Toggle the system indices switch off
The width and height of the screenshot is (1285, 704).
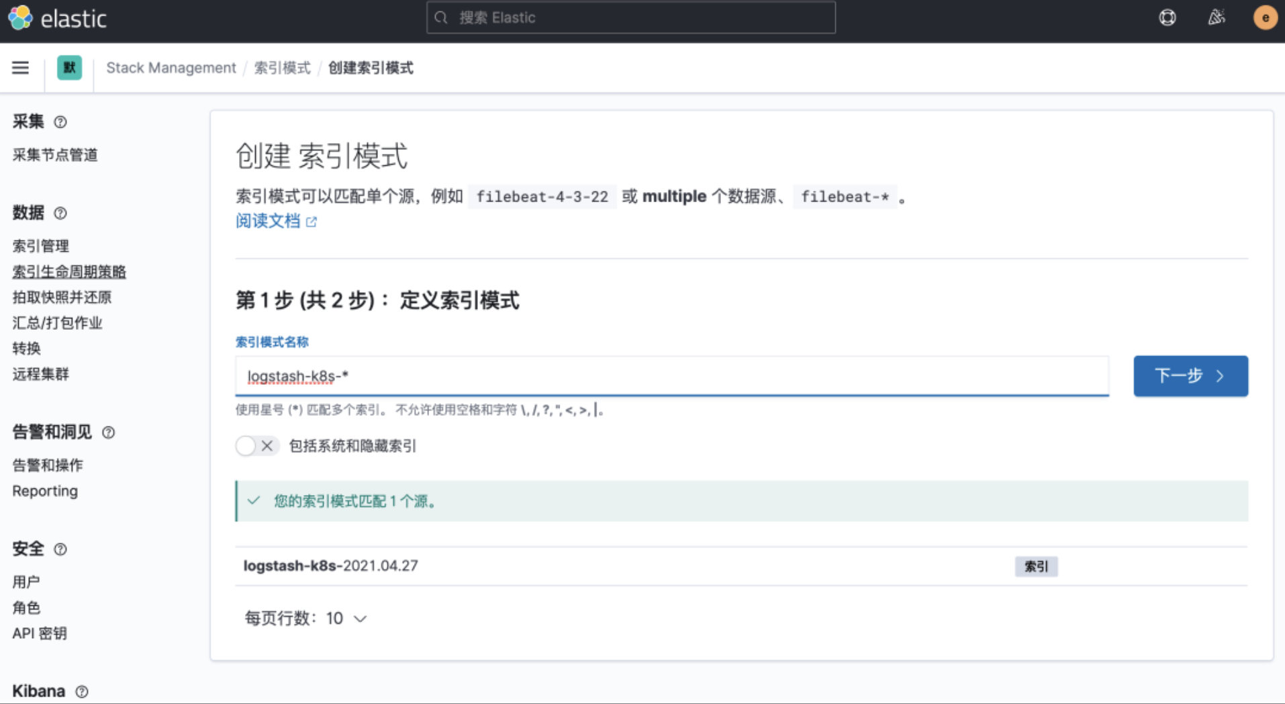click(x=246, y=445)
